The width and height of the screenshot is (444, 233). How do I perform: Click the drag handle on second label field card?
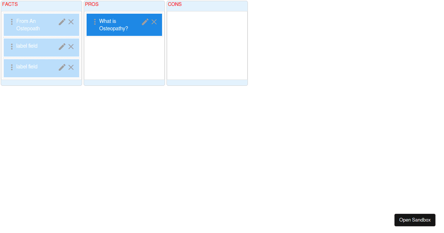tap(11, 67)
